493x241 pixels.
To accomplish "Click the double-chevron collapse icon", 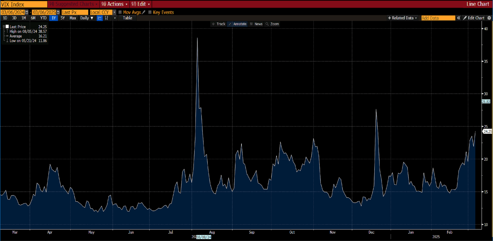I will [459, 18].
